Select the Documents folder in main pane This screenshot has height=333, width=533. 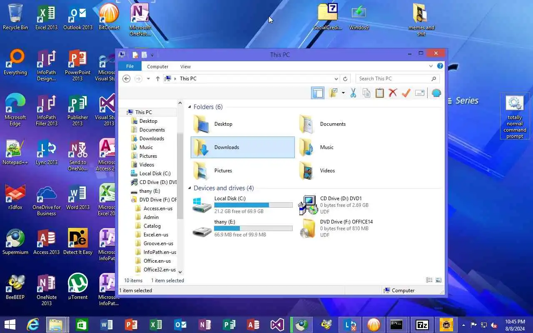[x=349, y=124]
